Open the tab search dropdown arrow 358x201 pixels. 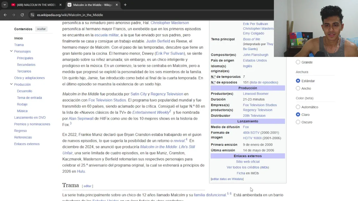[x=4, y=5]
